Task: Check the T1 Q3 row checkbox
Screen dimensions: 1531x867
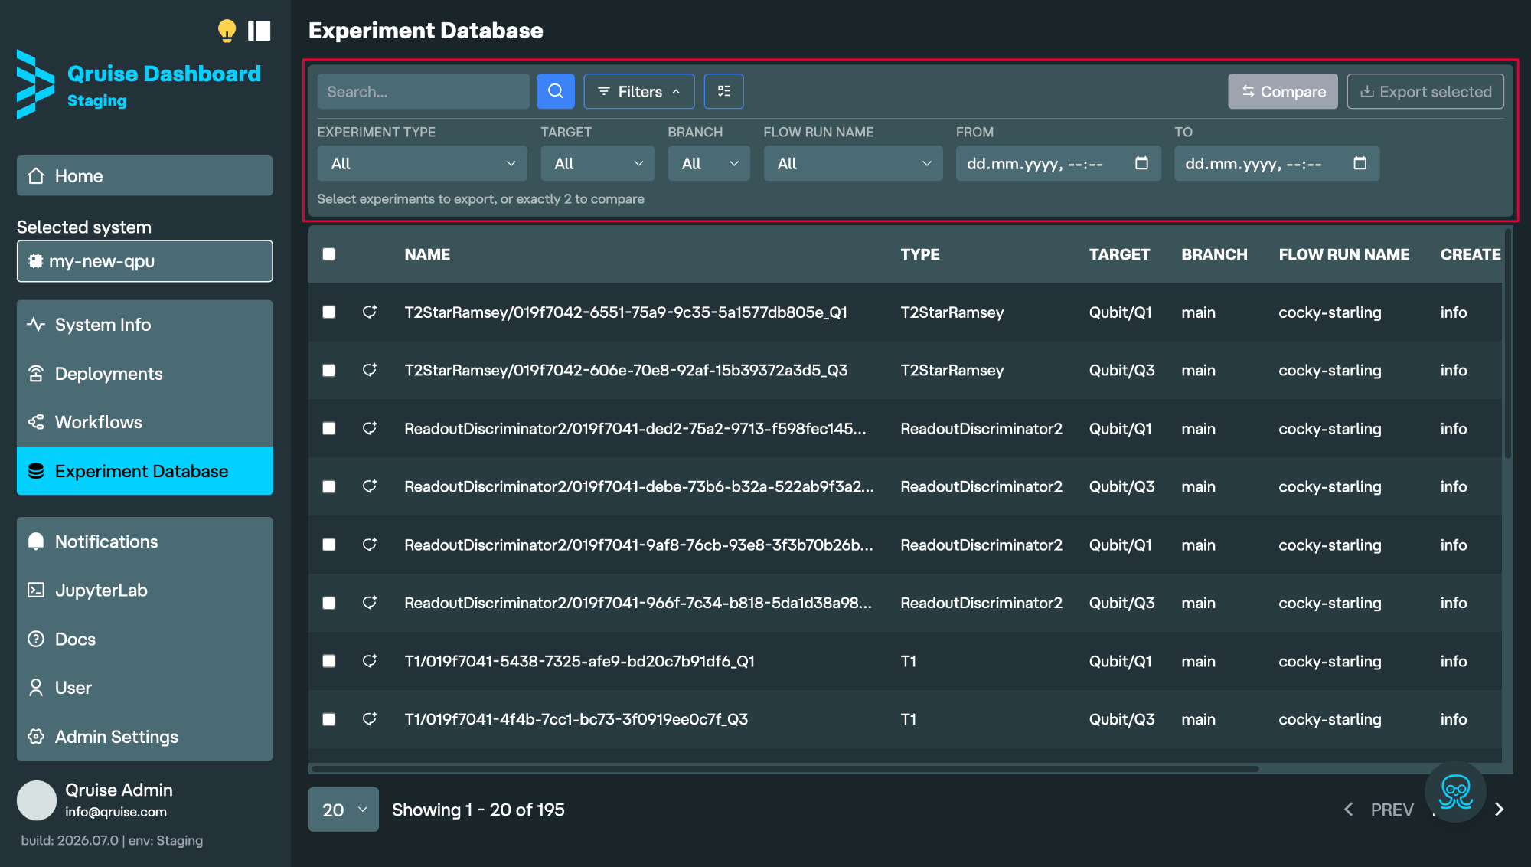Action: [328, 719]
